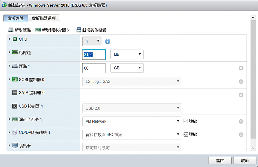Click the SATA 控制器 0 label
This screenshot has width=258, height=167.
pyautogui.click(x=31, y=93)
